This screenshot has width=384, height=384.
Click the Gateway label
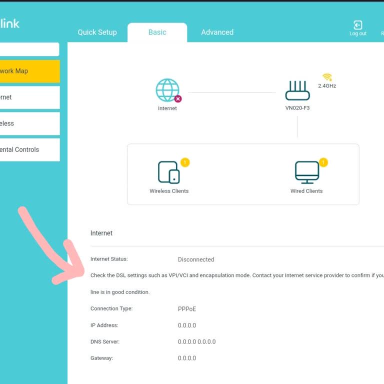click(101, 358)
